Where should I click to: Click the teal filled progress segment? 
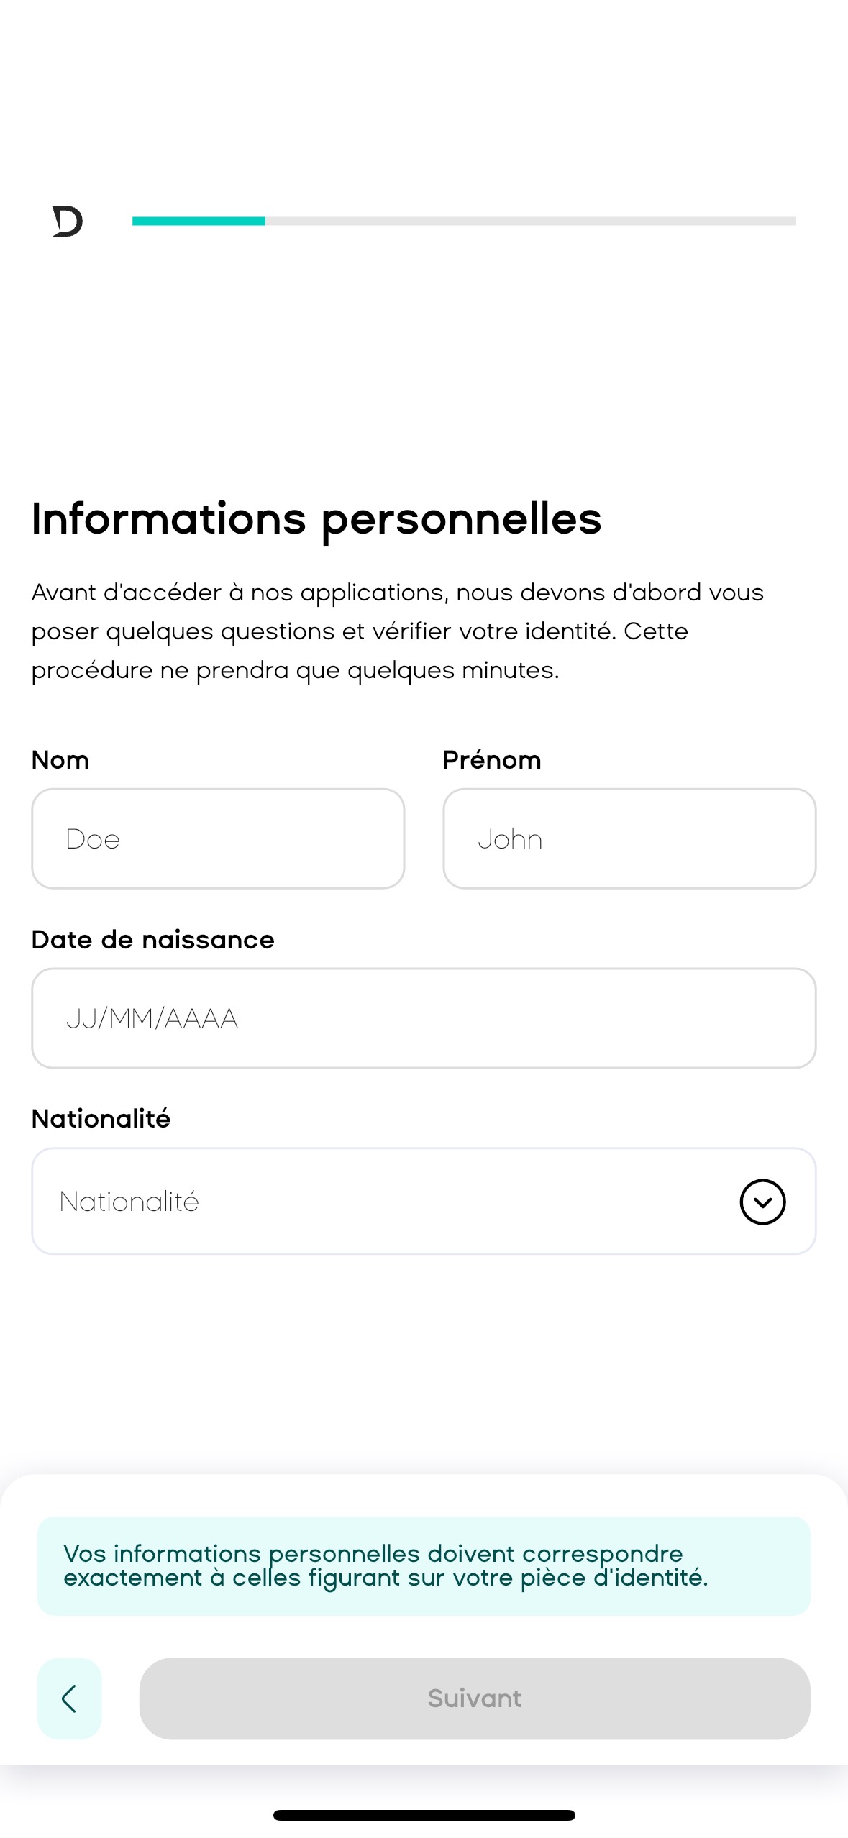click(x=199, y=221)
